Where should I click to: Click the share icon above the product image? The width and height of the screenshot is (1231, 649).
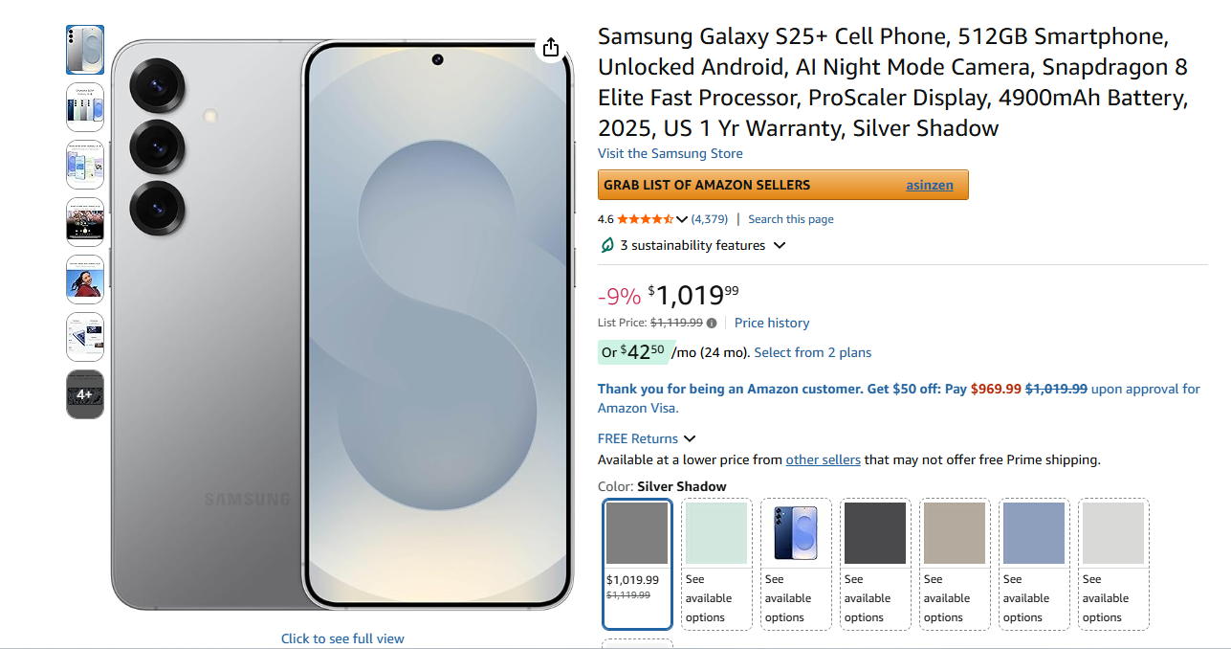[x=550, y=48]
